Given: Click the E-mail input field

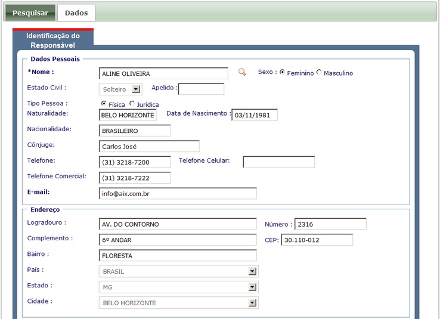Looking at the screenshot, I should (x=178, y=194).
